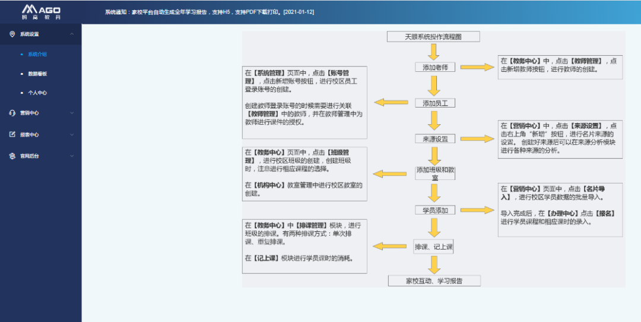Click the headset icon beside 营销中心
The width and height of the screenshot is (641, 322).
12,113
